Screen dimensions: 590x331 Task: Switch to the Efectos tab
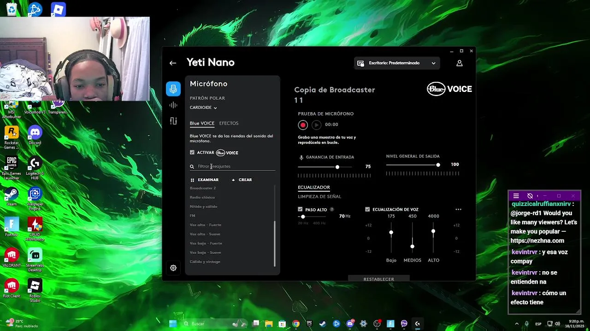click(229, 123)
